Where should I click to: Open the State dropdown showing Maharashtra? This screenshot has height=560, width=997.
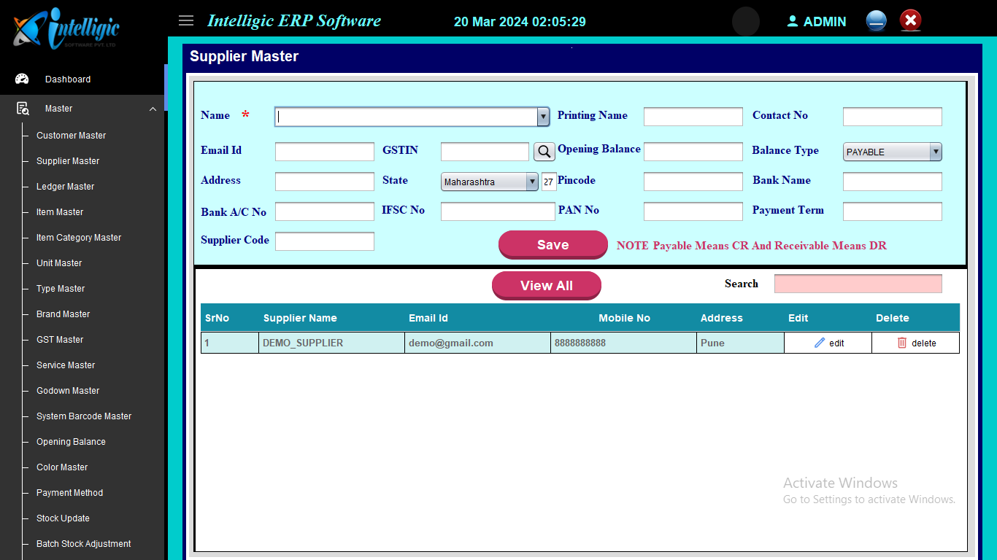click(532, 182)
